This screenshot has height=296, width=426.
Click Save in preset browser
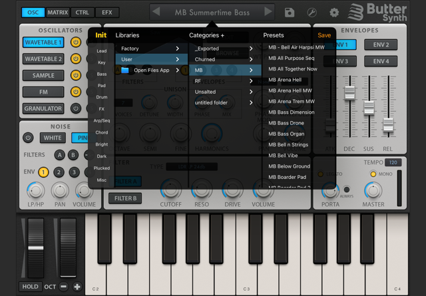[x=324, y=35]
